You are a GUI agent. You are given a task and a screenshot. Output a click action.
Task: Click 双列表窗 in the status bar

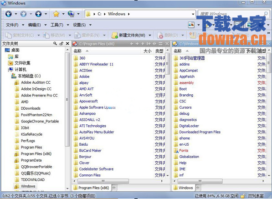tap(256, 196)
